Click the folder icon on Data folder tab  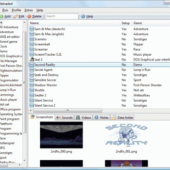click(114, 118)
